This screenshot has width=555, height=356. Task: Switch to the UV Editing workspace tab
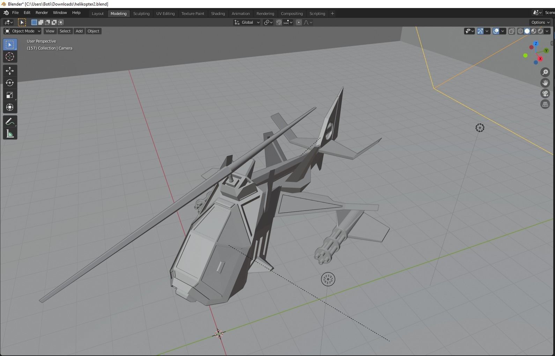click(165, 14)
